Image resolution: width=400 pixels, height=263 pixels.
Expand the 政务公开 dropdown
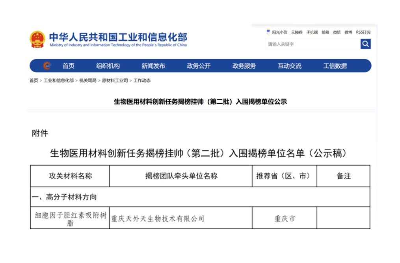click(x=199, y=65)
